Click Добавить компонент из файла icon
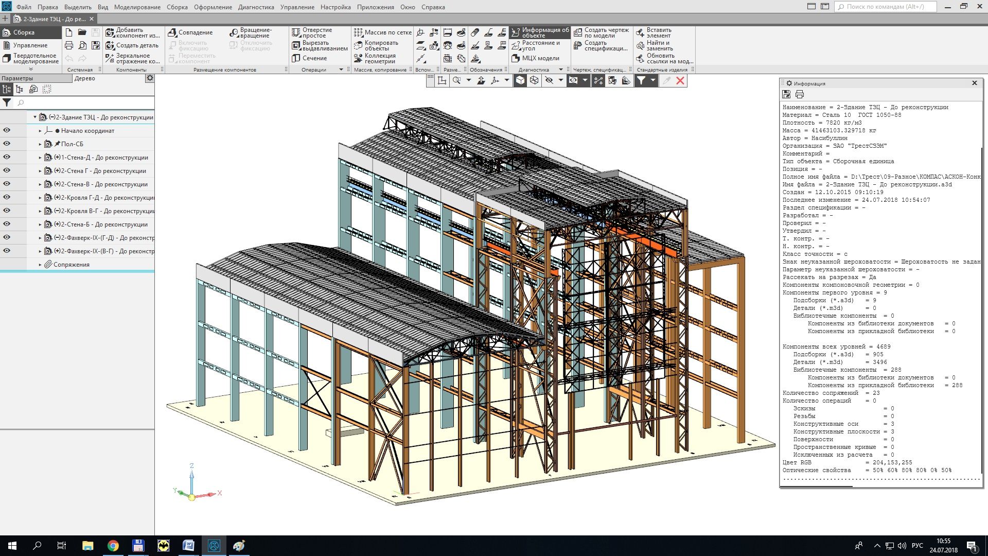Viewport: 988px width, 556px height. coord(110,32)
